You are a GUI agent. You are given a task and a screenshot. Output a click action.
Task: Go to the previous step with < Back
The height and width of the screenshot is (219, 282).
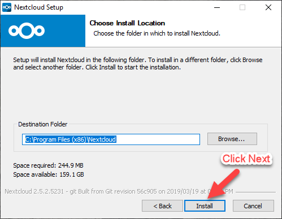[x=162, y=206]
